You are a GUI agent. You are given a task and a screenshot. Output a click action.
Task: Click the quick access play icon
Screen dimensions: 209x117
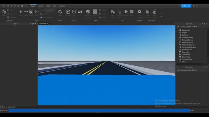tap(19, 6)
